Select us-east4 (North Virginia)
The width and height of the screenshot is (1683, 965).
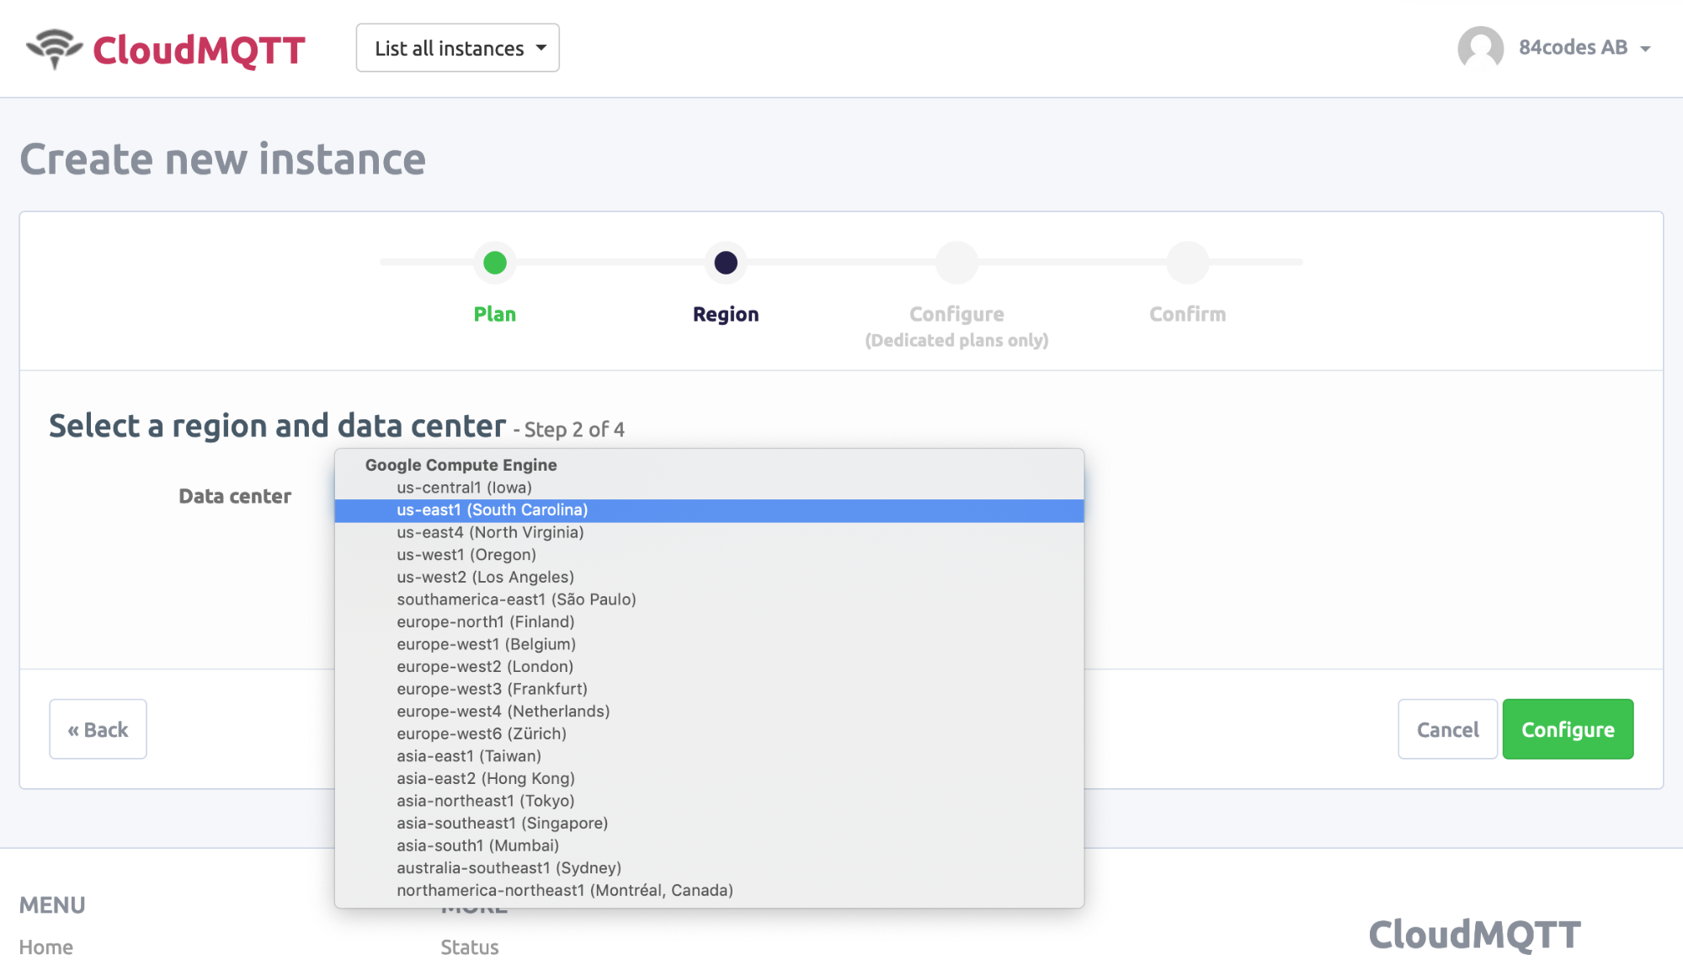[709, 532]
